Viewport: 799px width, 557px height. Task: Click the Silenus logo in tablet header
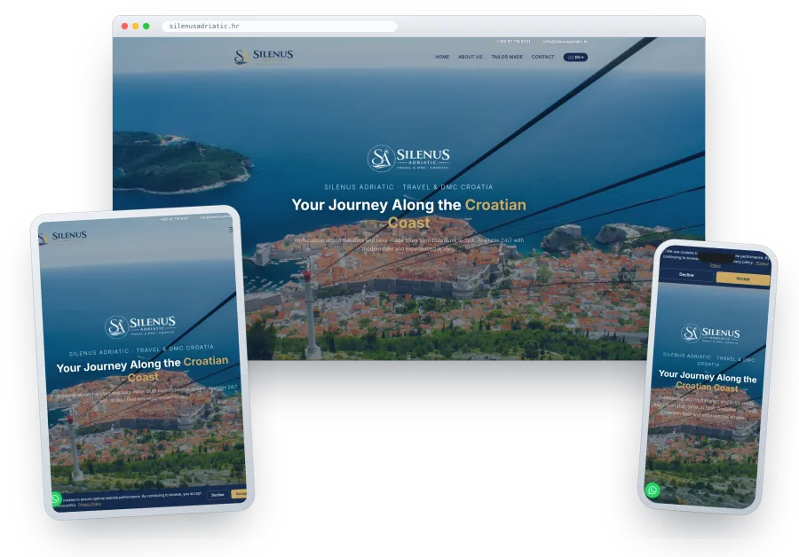[x=63, y=237]
